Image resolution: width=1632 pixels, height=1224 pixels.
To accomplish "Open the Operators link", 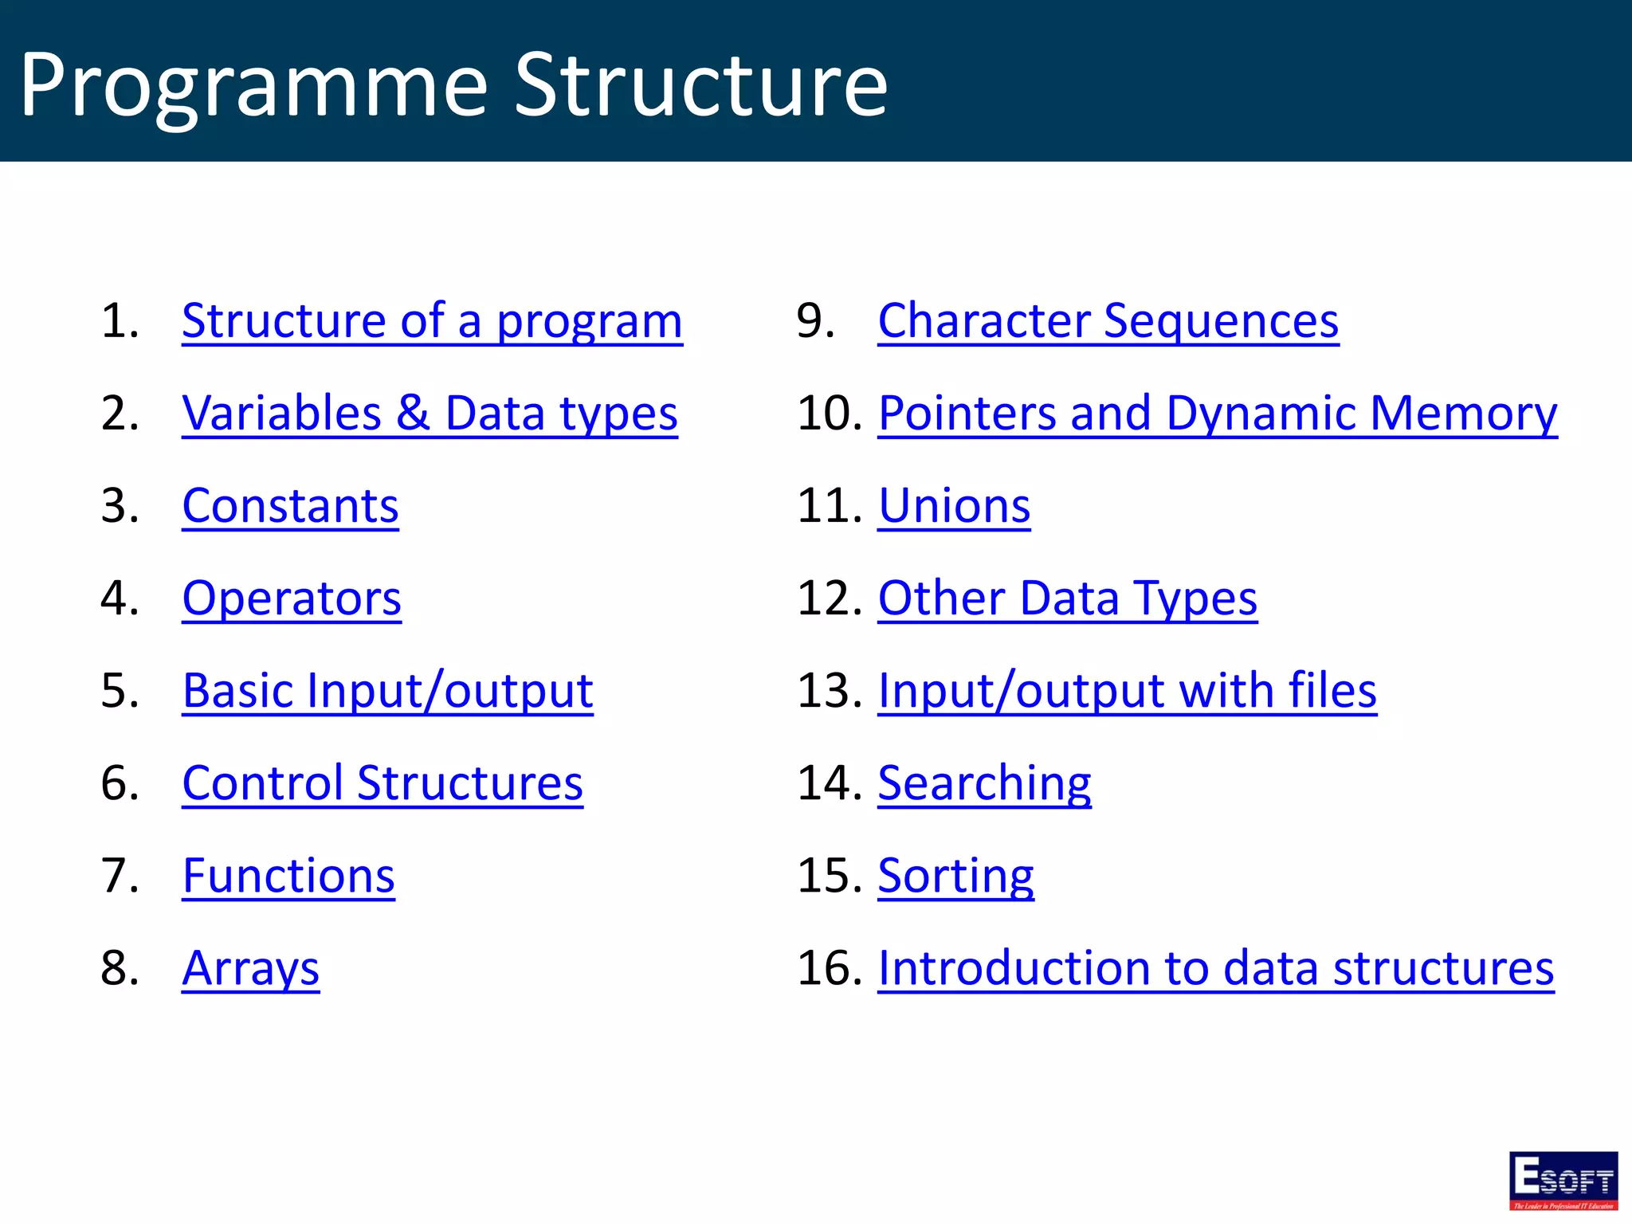I will [292, 598].
